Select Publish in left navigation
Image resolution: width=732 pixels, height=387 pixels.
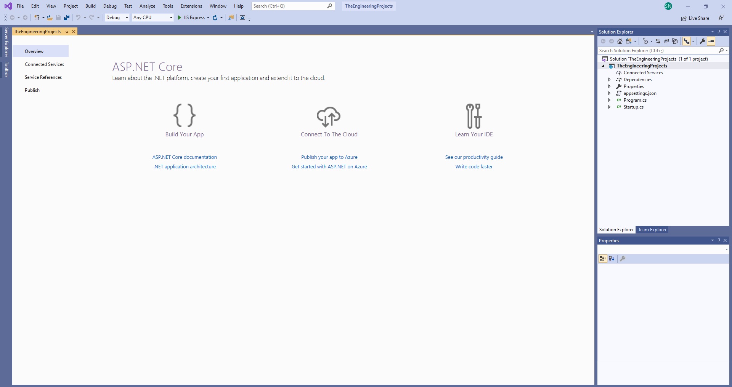click(32, 90)
